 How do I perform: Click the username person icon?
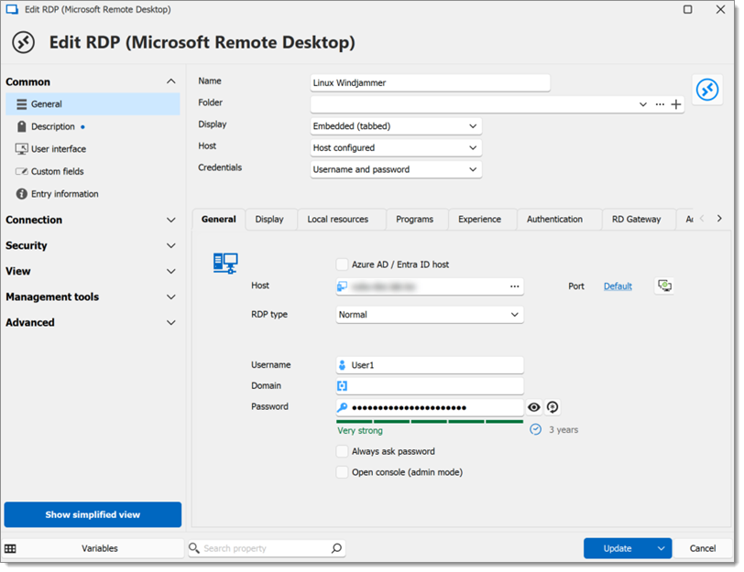click(342, 365)
